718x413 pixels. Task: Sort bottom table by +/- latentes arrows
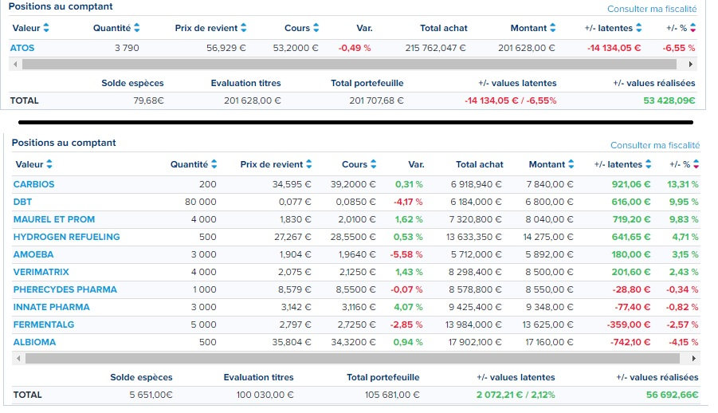(649, 164)
